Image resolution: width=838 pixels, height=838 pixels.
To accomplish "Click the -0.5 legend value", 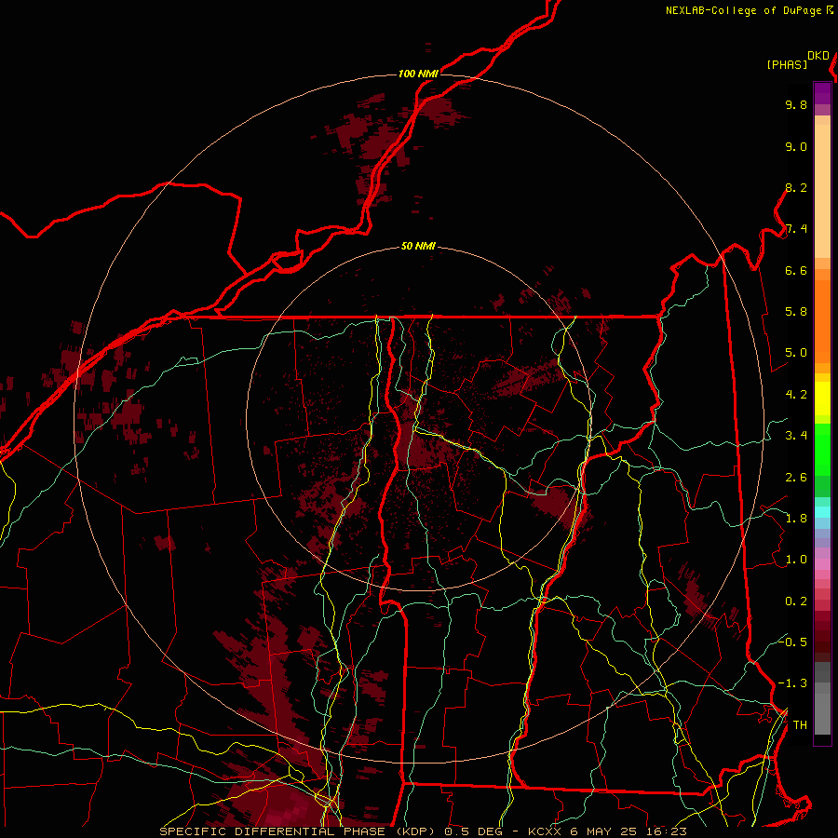I will click(792, 642).
